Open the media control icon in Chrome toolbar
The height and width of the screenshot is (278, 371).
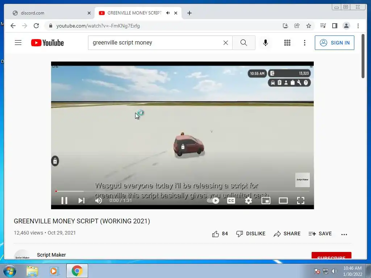coord(323,26)
